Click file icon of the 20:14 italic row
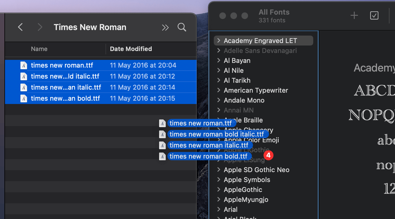The height and width of the screenshot is (219, 395). coord(24,87)
